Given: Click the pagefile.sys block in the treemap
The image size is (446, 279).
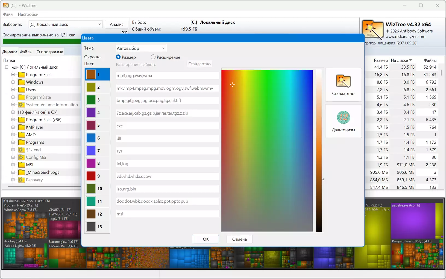Looking at the screenshot, I should click(x=413, y=220).
